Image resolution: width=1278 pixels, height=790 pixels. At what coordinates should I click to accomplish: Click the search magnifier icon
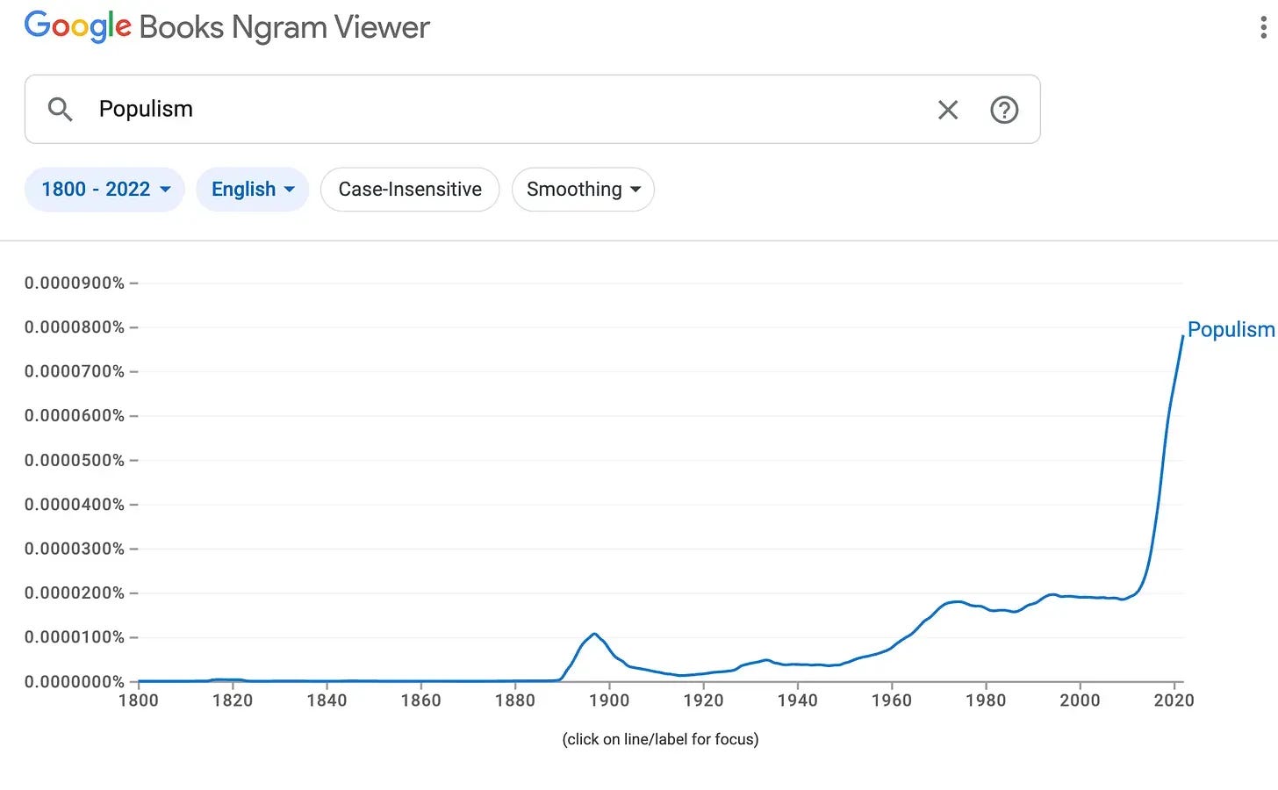click(60, 110)
